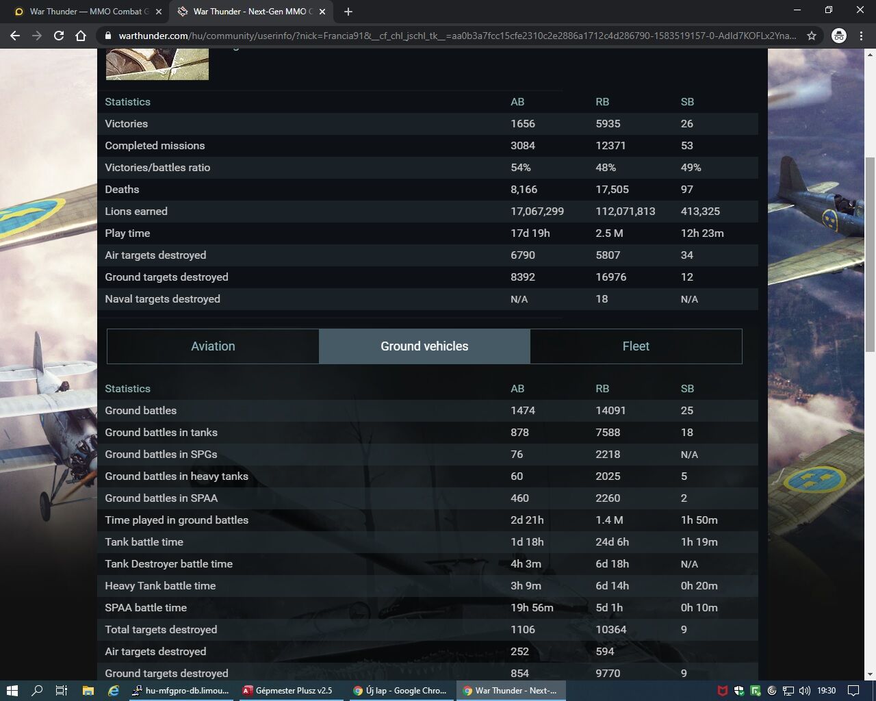The image size is (876, 701).
Task: Bookmark this page with the star icon
Action: 812,36
